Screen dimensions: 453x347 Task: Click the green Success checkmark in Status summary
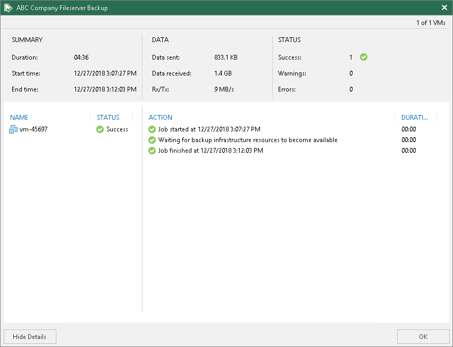pos(364,57)
